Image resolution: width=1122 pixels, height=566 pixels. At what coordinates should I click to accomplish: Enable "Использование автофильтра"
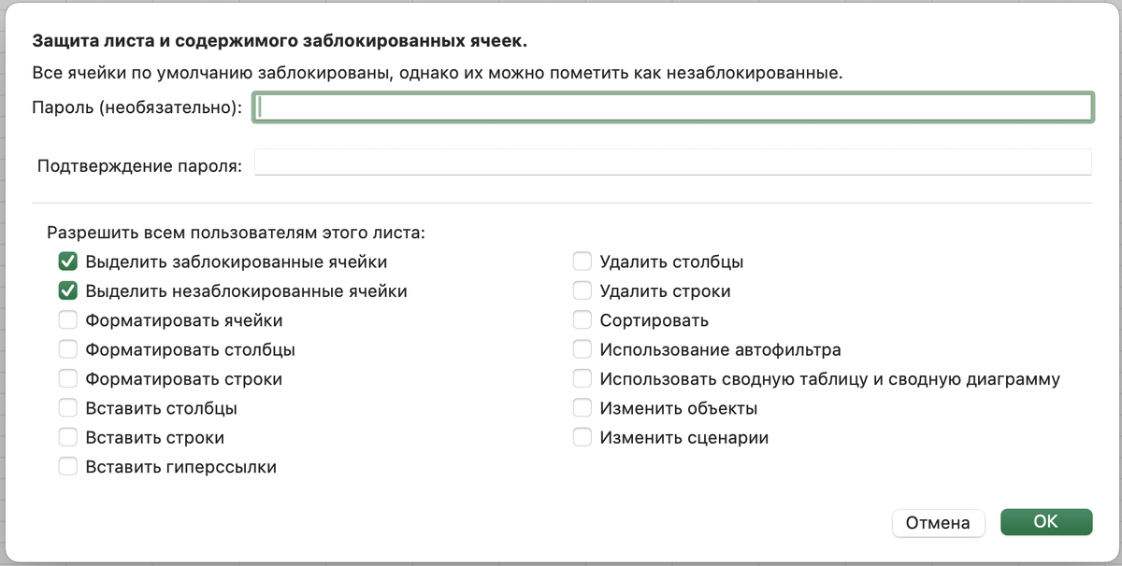point(582,348)
